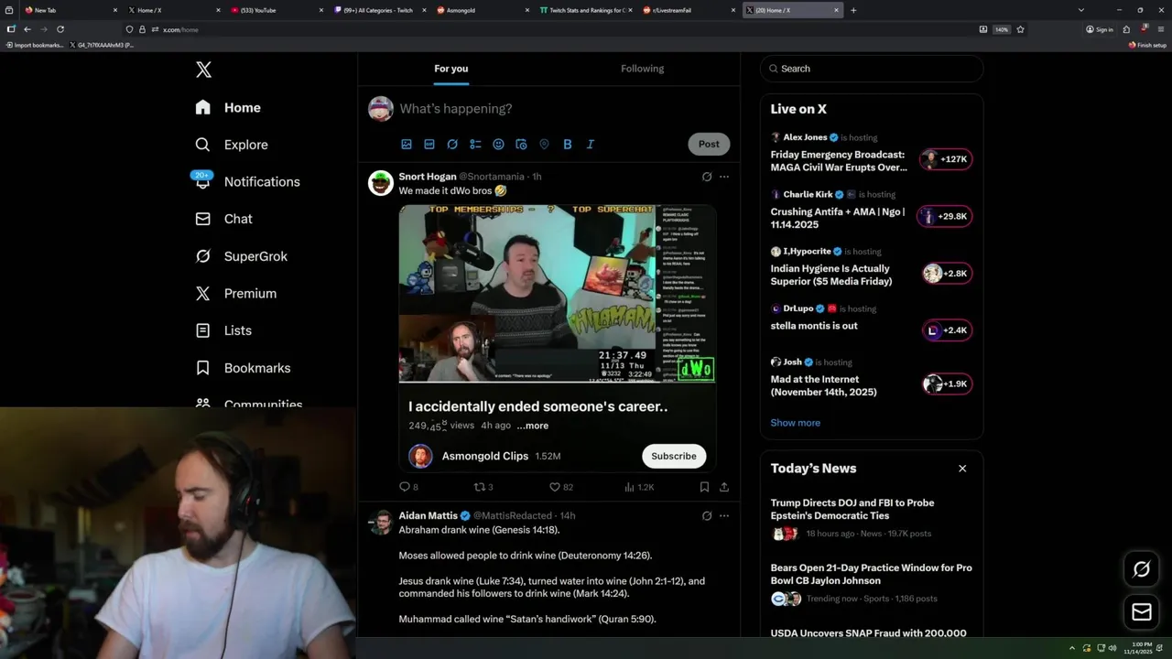Open emoji picker in composer

[498, 145]
